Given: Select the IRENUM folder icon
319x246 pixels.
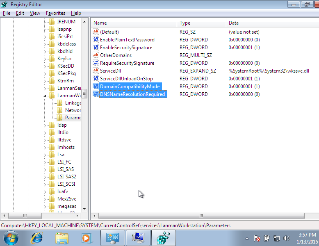Looking at the screenshot, I should 52,22.
